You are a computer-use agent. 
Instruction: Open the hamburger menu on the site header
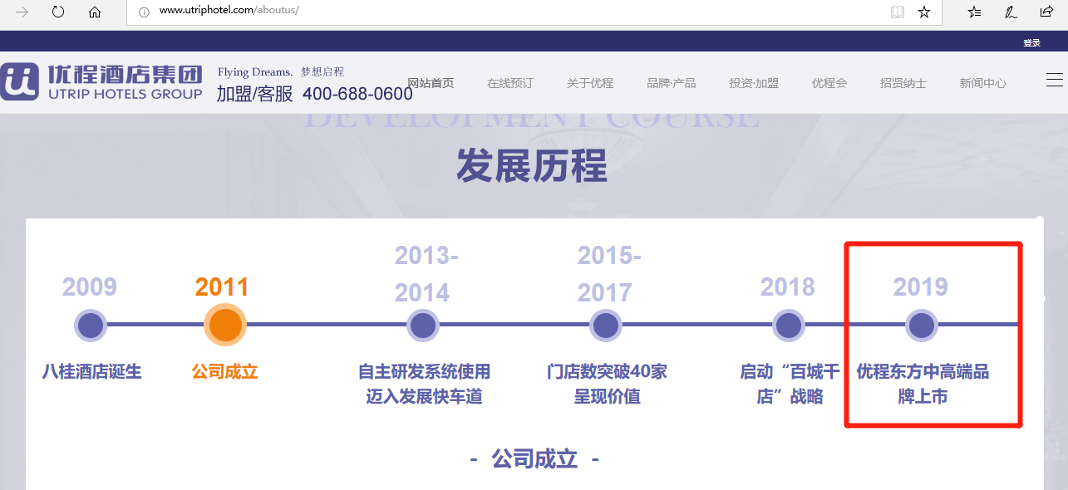click(x=1054, y=80)
